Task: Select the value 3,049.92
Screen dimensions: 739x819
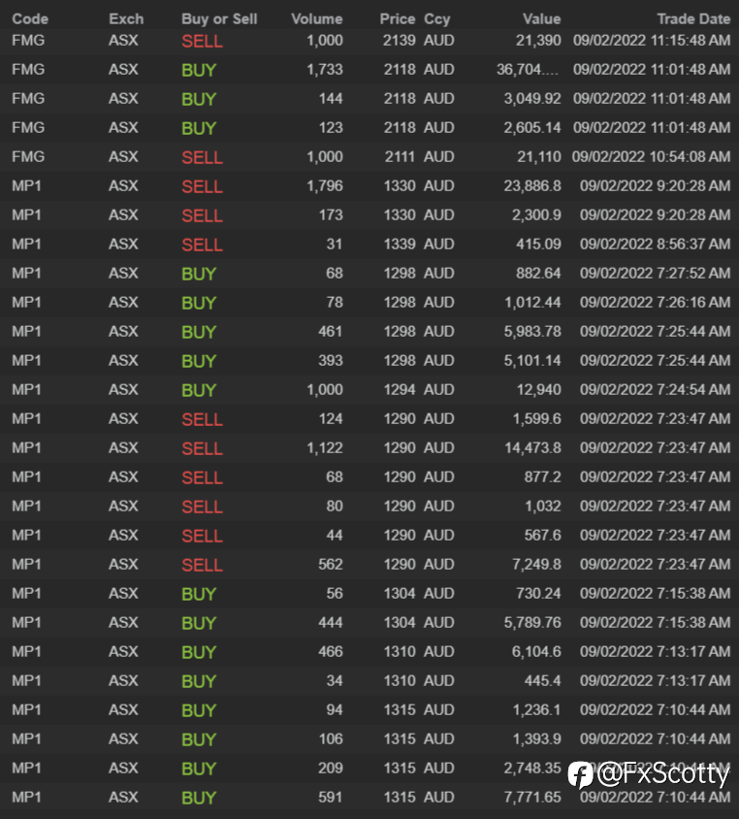Action: pyautogui.click(x=532, y=99)
